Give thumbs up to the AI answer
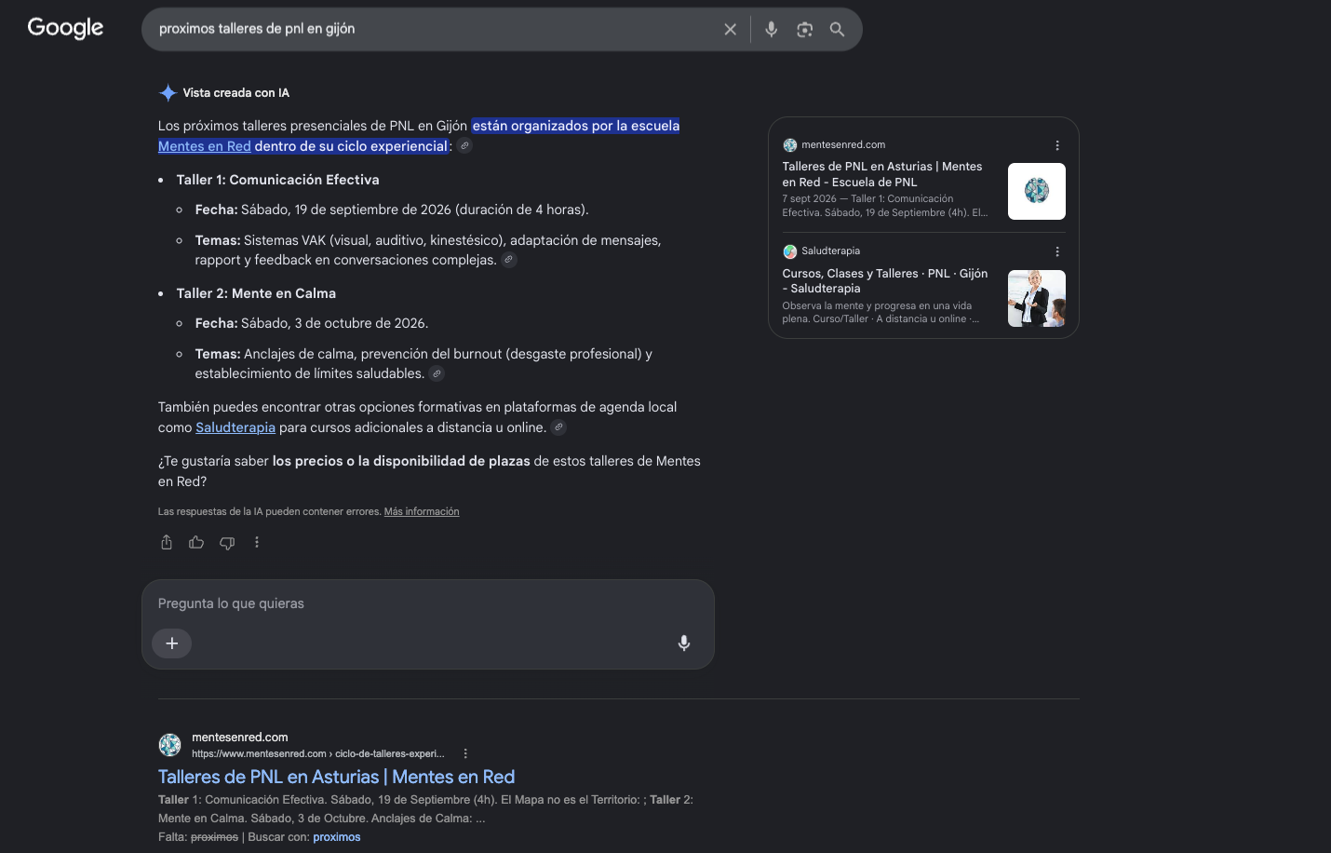1331x853 pixels. pos(196,542)
